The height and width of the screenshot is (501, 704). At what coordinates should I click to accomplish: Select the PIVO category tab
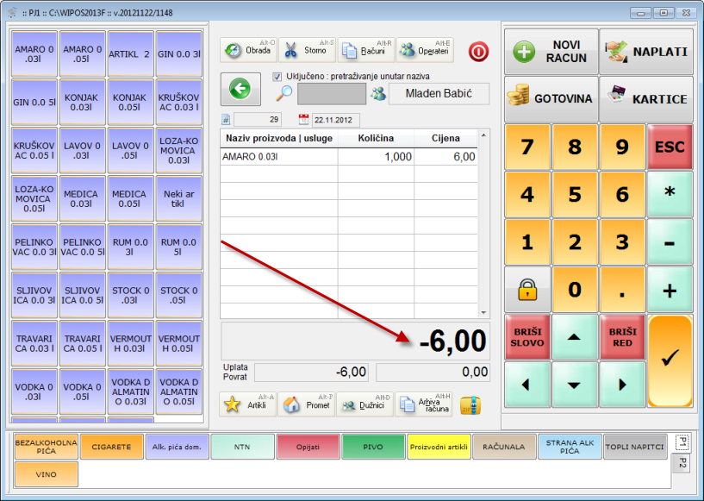(374, 447)
